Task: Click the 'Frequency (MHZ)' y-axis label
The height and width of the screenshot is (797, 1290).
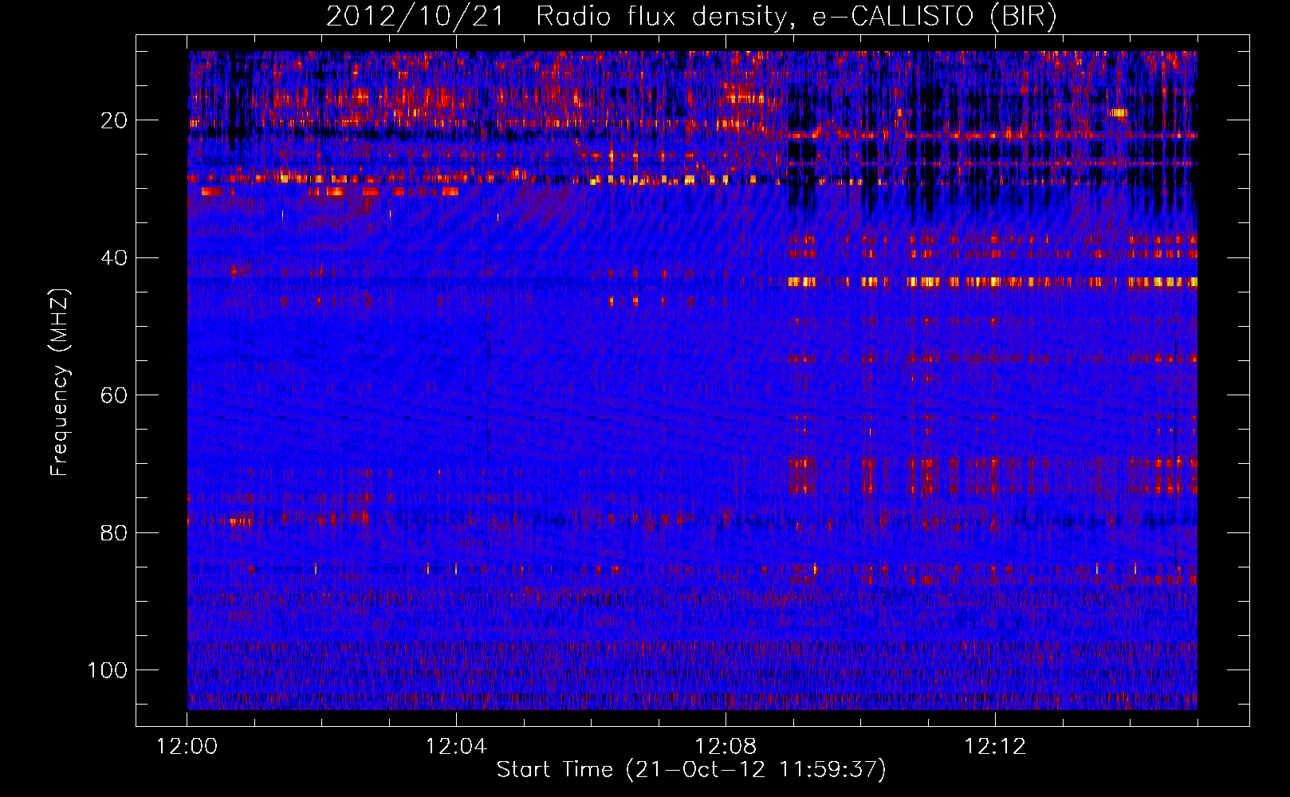Action: tap(61, 383)
